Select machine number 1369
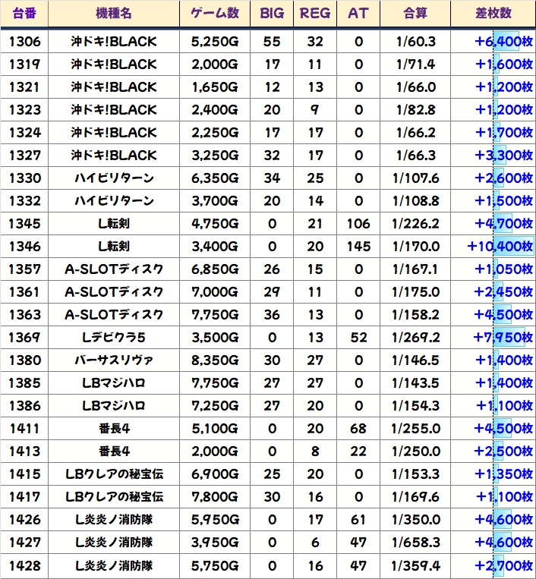This screenshot has width=536, height=579. click(x=25, y=338)
